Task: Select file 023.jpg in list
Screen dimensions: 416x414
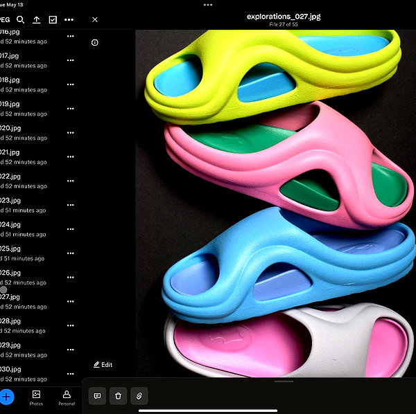Action: click(40, 205)
